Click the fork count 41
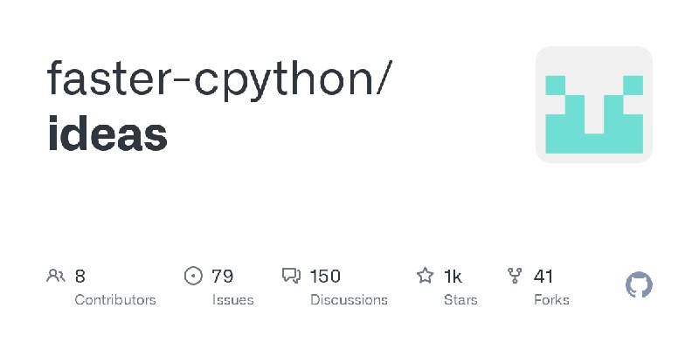 click(x=543, y=277)
